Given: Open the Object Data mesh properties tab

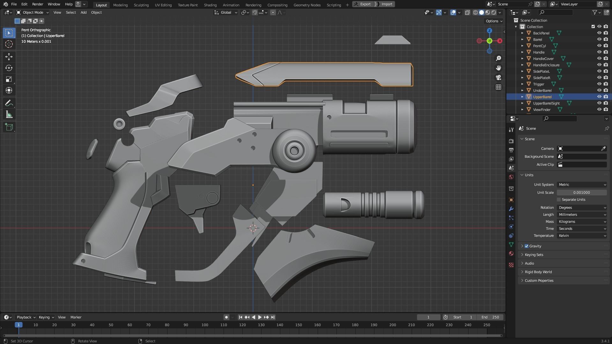Looking at the screenshot, I should 511,245.
